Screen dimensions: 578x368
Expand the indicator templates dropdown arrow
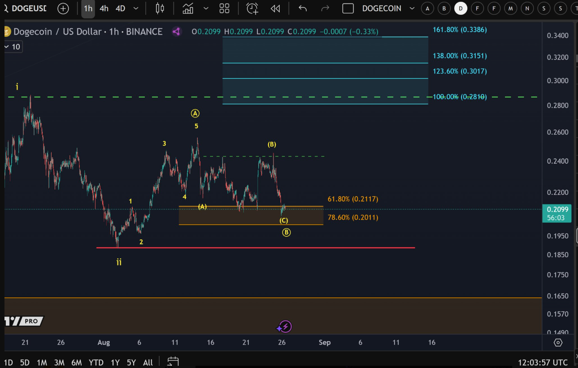(206, 9)
